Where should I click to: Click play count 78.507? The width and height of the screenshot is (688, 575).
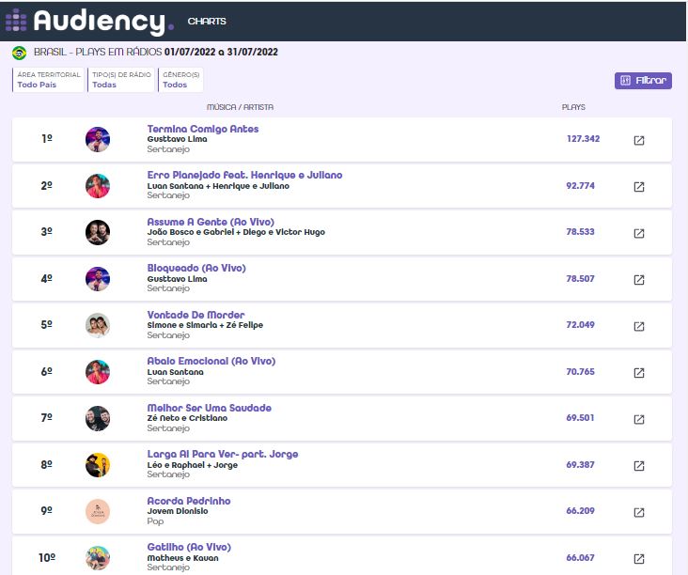tap(580, 278)
